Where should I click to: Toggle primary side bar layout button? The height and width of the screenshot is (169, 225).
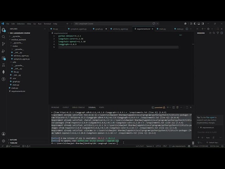(195, 24)
